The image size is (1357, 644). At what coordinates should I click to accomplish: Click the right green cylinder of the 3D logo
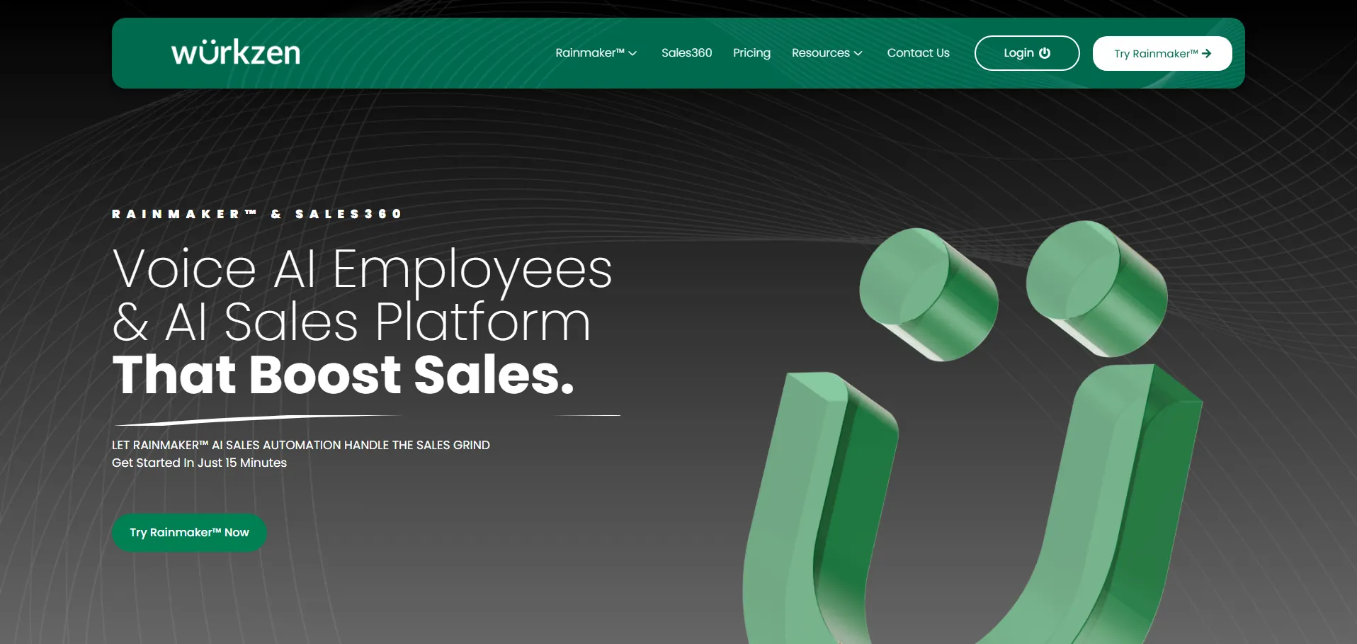point(1096,287)
